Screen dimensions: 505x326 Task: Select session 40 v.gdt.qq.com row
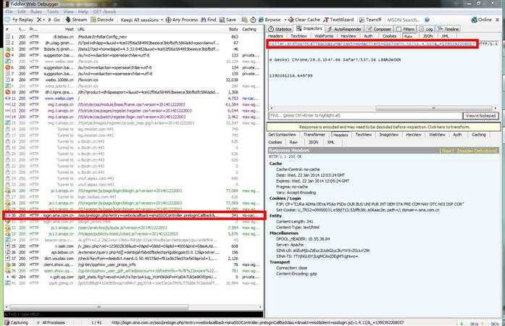[x=134, y=277]
